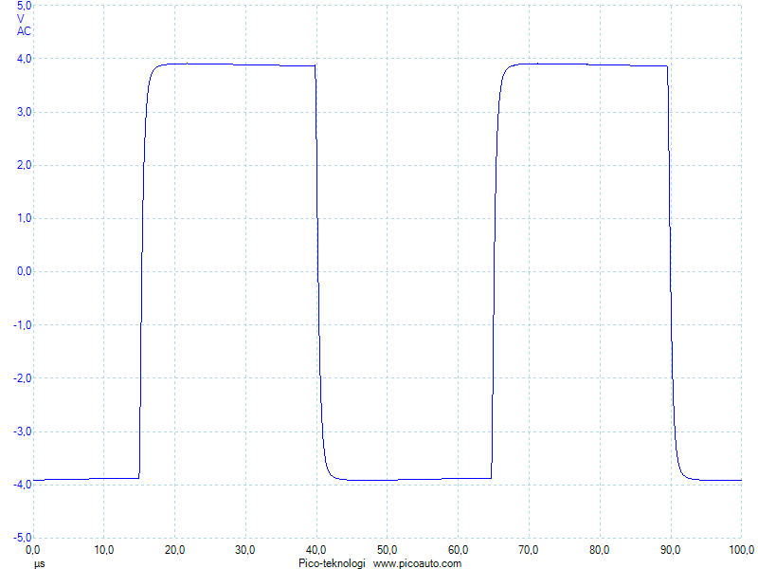Click the -4,0 voltage axis label

22,485
